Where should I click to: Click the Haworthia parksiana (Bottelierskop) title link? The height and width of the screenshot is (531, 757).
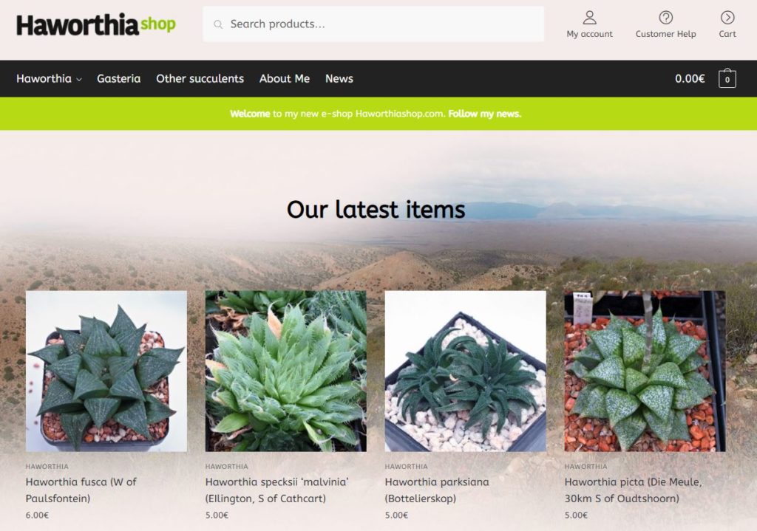coord(437,490)
